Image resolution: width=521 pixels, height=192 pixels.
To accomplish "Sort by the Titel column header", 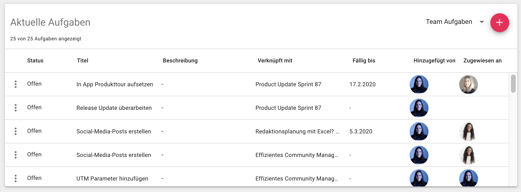I will [83, 61].
